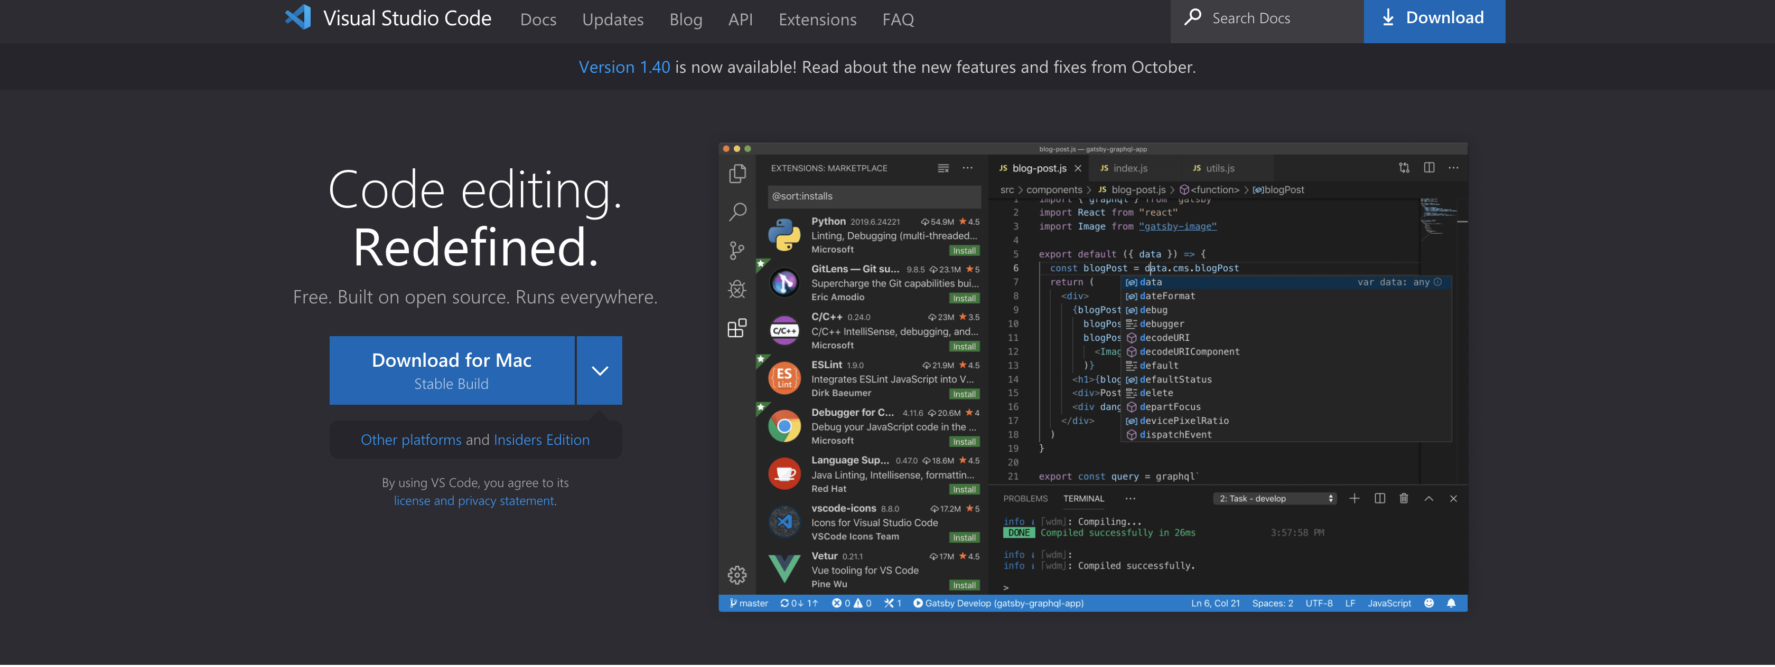This screenshot has width=1775, height=667.
Task: Install the vscode-icons extension
Action: 964,538
